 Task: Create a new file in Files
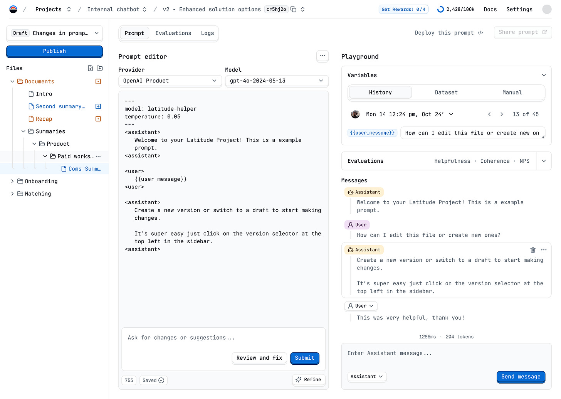[x=90, y=68]
